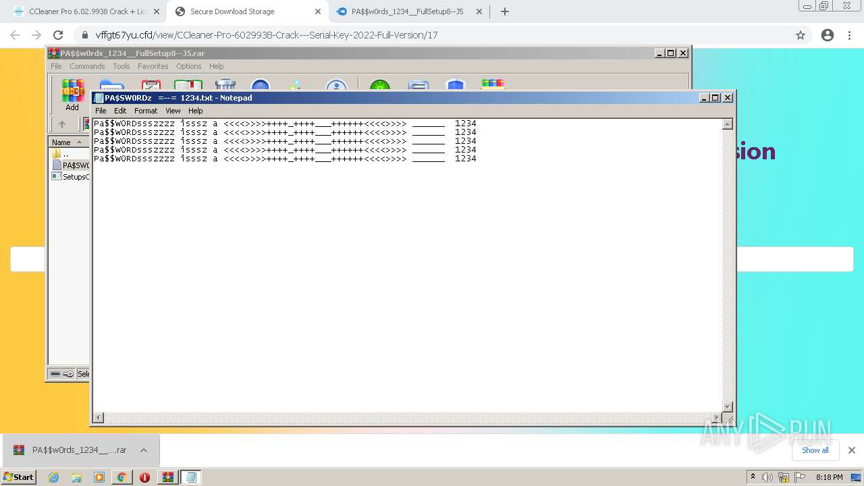Screen dimensions: 864x486
Task: Open WinRAR's Options menu
Action: [188, 66]
